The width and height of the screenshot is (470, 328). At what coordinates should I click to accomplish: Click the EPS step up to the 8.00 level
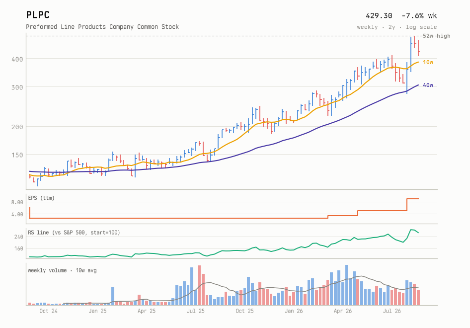pyautogui.click(x=407, y=205)
